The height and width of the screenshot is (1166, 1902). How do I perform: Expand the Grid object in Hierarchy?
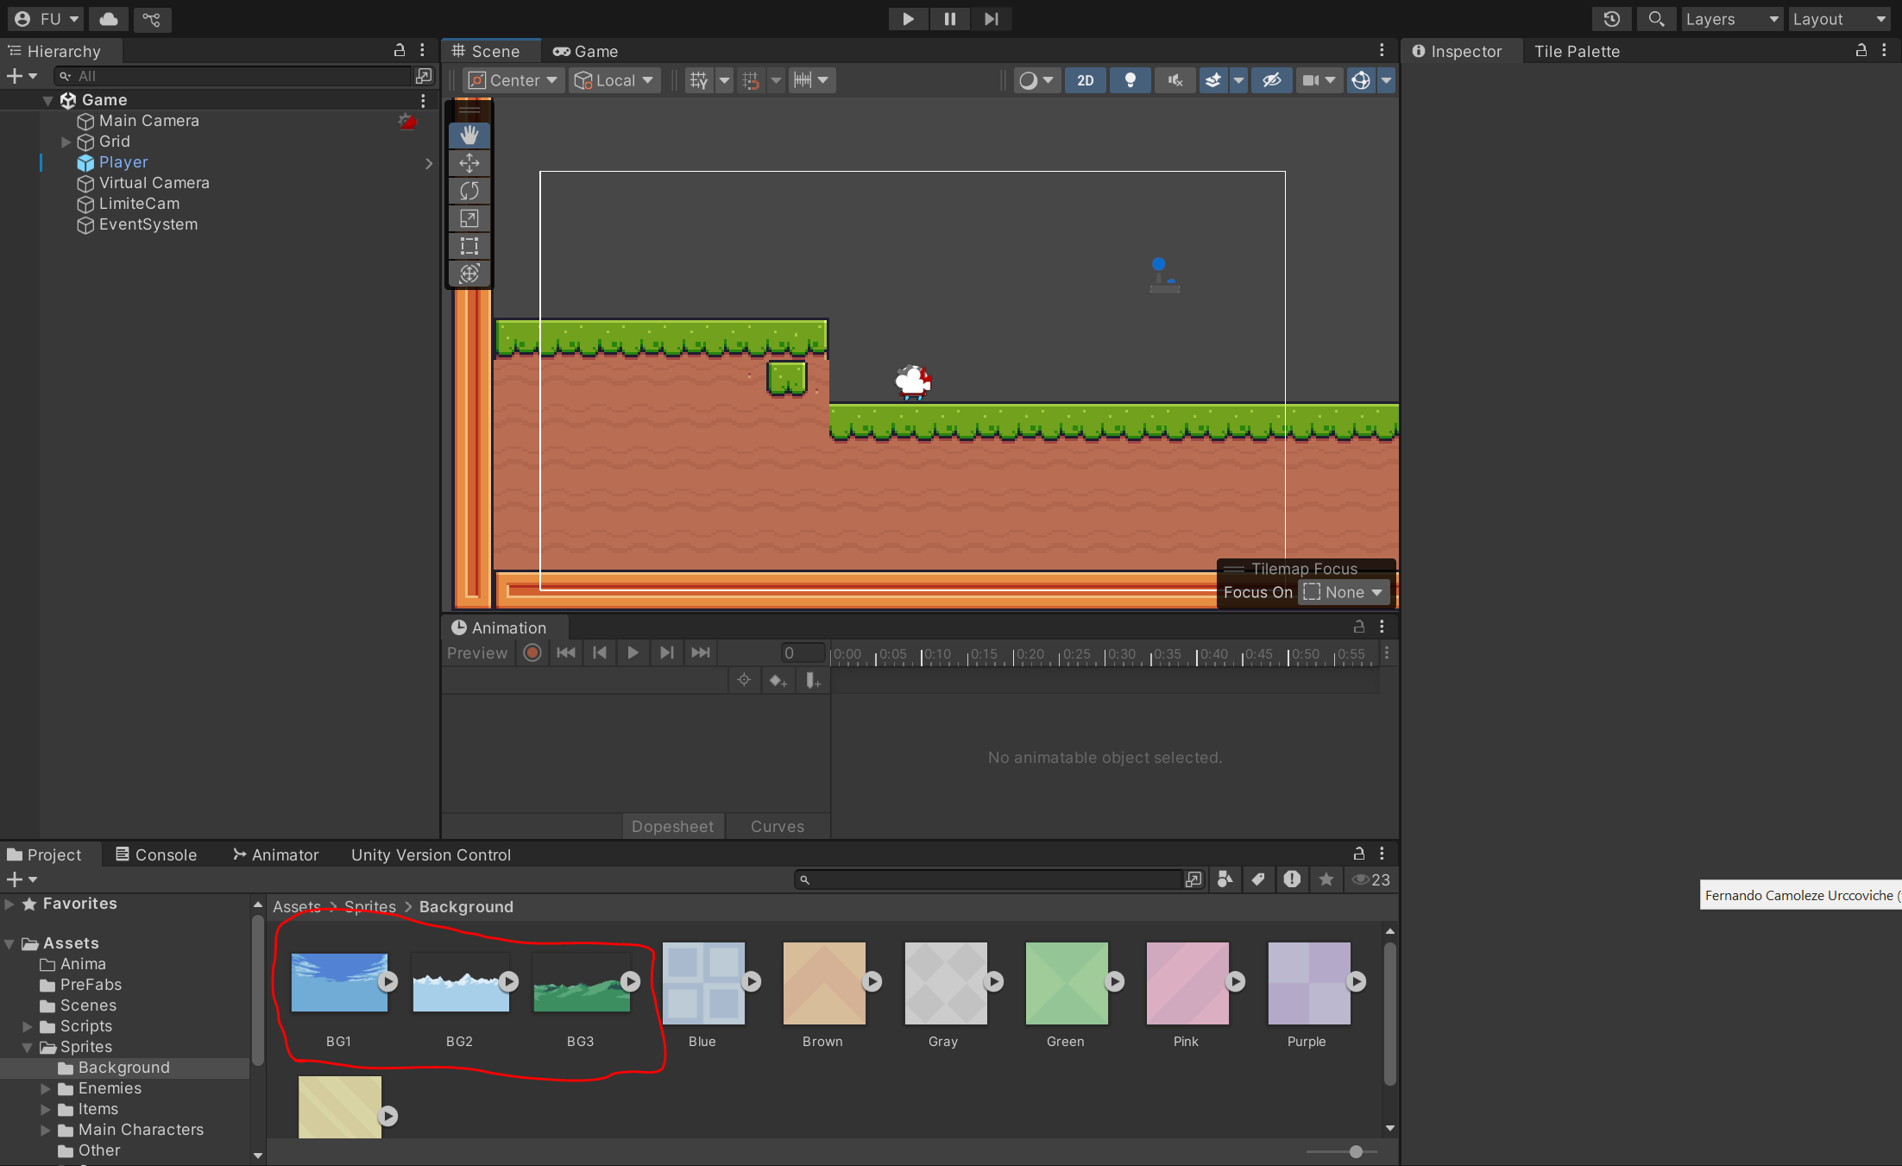click(x=66, y=142)
